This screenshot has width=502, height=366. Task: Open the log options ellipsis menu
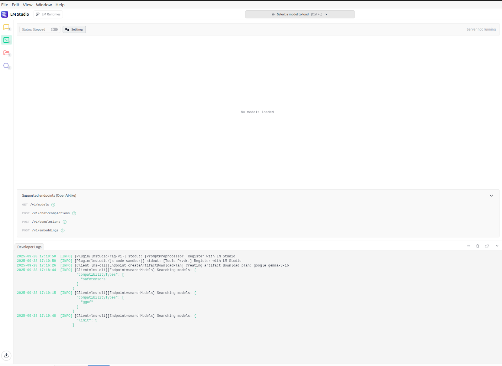468,246
